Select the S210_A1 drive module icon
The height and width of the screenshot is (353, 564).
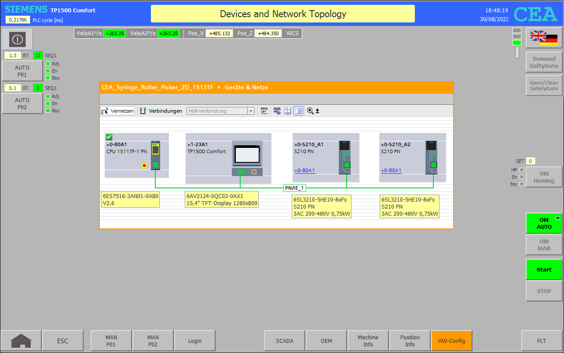(x=344, y=157)
